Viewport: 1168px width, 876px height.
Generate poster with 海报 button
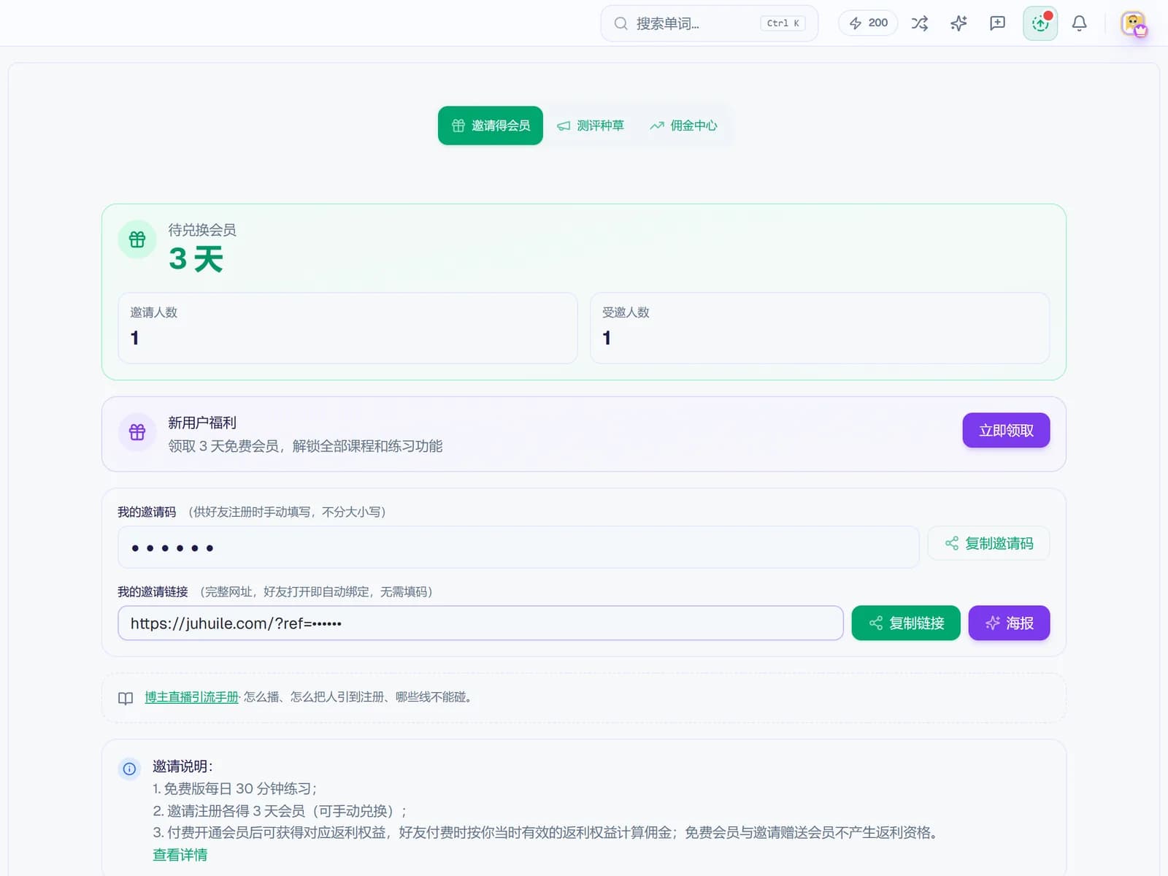click(x=1009, y=623)
